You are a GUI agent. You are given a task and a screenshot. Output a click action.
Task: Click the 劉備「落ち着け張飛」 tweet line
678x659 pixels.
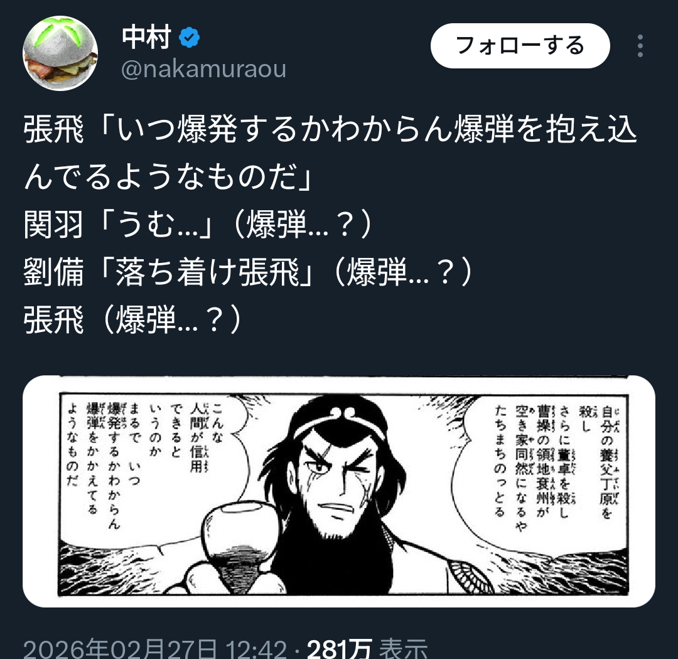coord(248,272)
